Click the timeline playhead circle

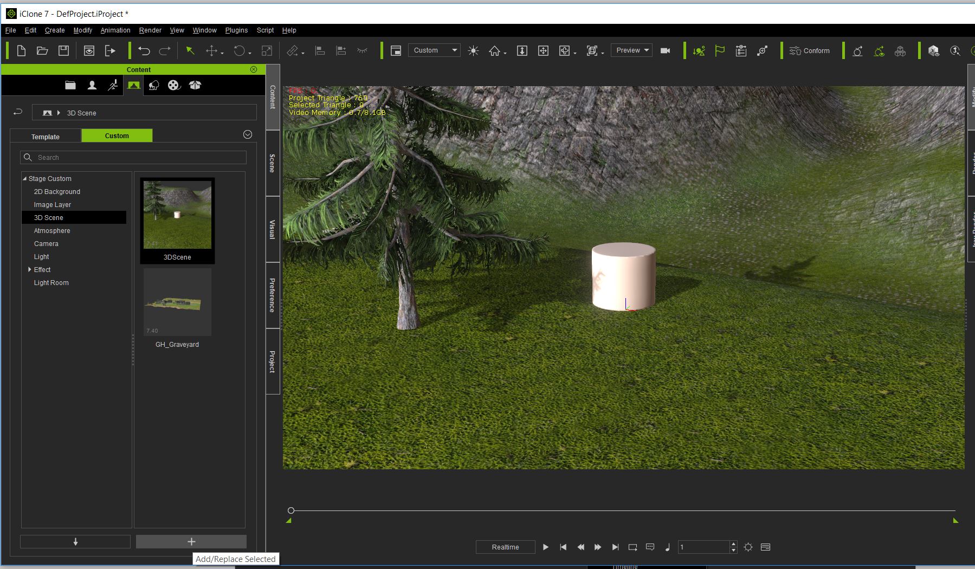[291, 510]
